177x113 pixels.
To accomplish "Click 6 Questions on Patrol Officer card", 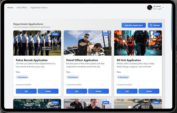I will pos(73,77).
